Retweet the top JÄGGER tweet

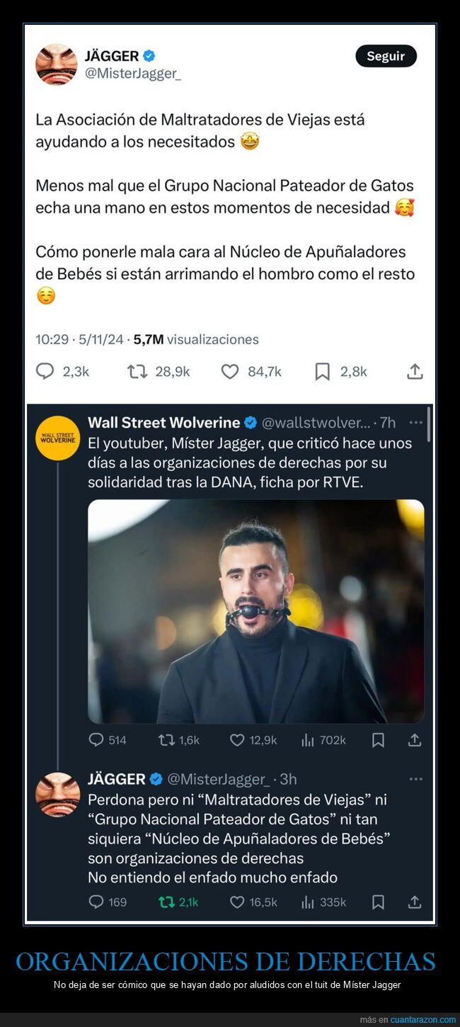137,371
